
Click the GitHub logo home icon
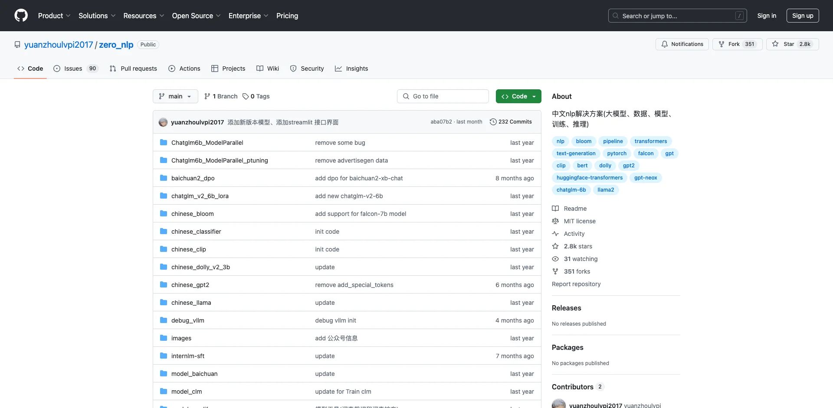click(21, 16)
